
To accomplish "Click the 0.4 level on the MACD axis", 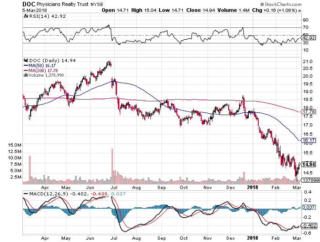I will click(308, 192).
